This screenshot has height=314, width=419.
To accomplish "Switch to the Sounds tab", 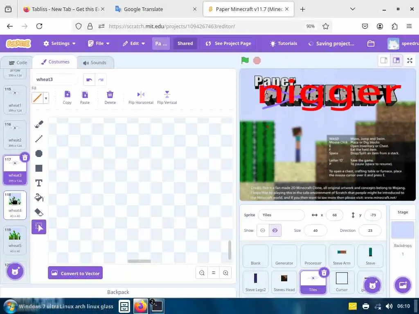I will pos(95,63).
